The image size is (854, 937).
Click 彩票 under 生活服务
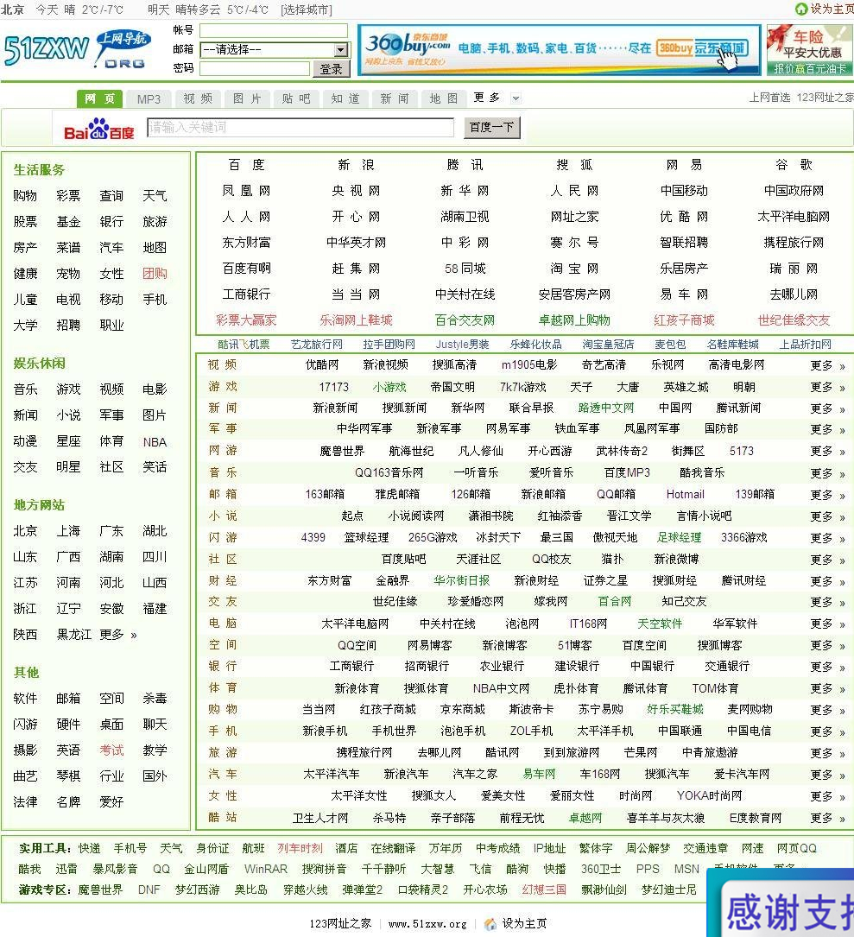coord(68,196)
